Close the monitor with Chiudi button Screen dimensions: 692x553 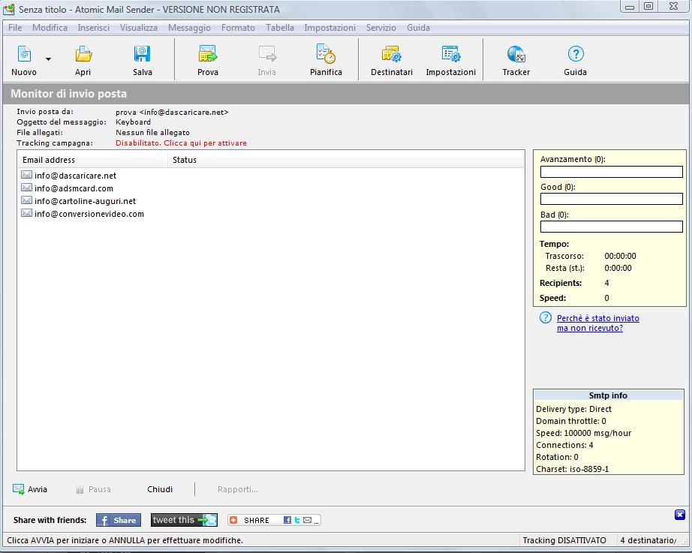click(160, 489)
